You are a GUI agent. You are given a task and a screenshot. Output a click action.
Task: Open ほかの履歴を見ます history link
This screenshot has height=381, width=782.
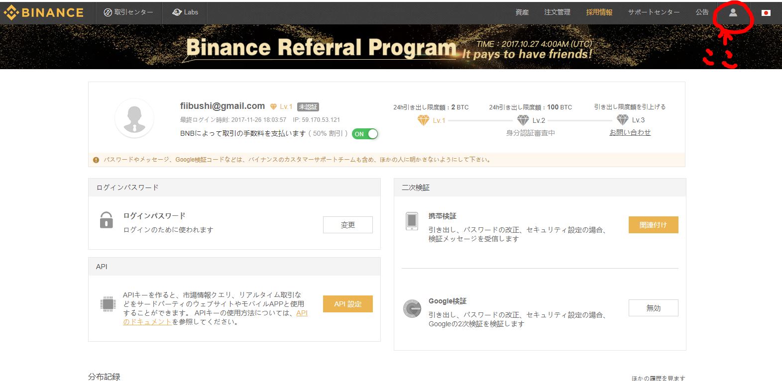pos(658,378)
